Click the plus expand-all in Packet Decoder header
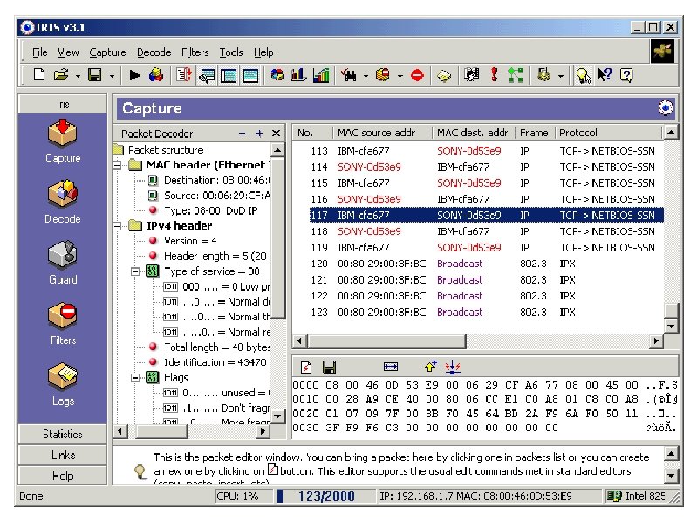The width and height of the screenshot is (697, 522). click(260, 134)
